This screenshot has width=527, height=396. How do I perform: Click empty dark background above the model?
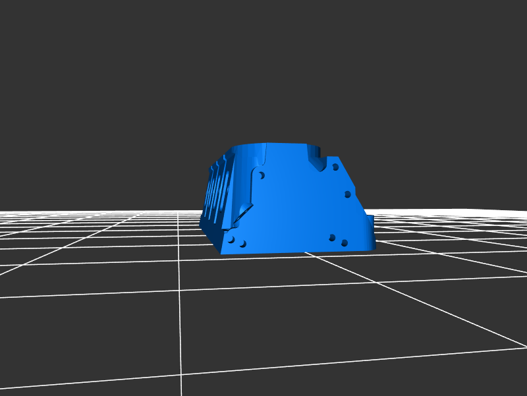click(263, 66)
